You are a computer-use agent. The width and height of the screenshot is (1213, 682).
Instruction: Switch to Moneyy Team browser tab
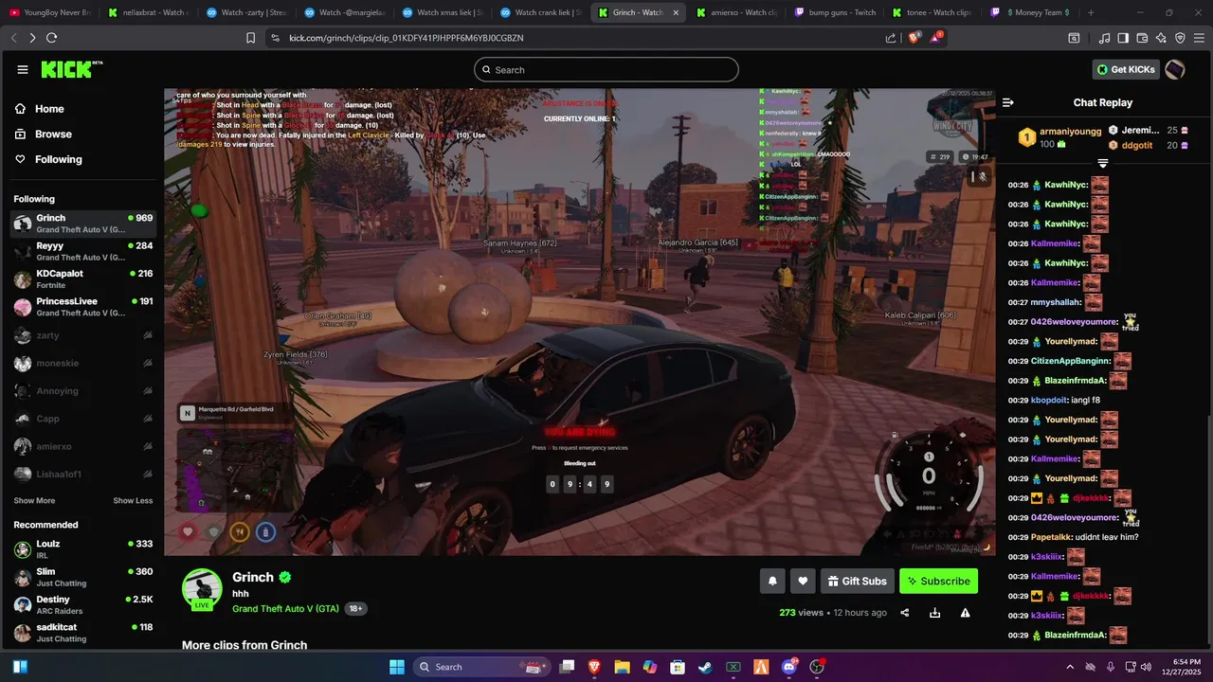pyautogui.click(x=1029, y=12)
